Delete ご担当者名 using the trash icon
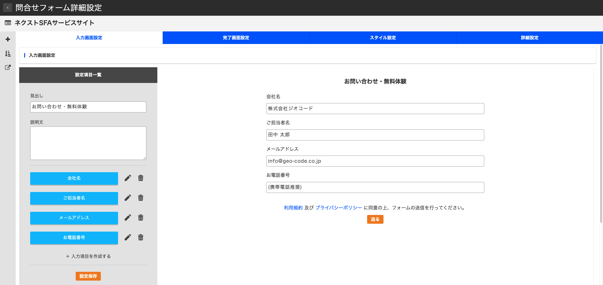Image resolution: width=603 pixels, height=285 pixels. pyautogui.click(x=140, y=198)
